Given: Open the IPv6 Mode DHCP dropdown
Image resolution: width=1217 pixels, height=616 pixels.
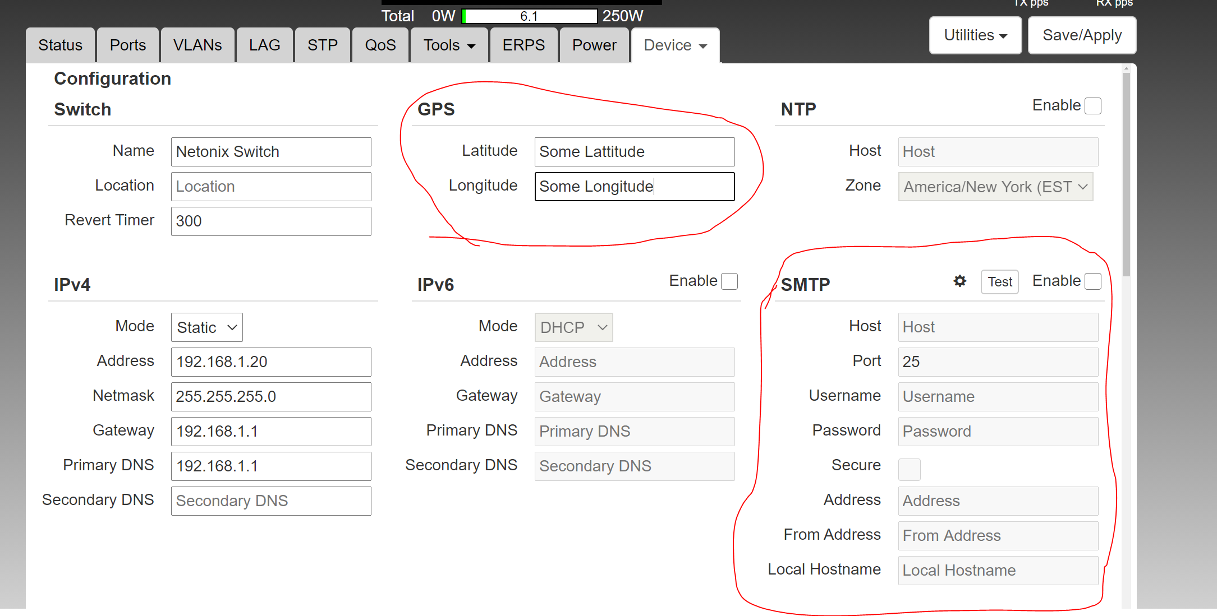Looking at the screenshot, I should (x=573, y=327).
